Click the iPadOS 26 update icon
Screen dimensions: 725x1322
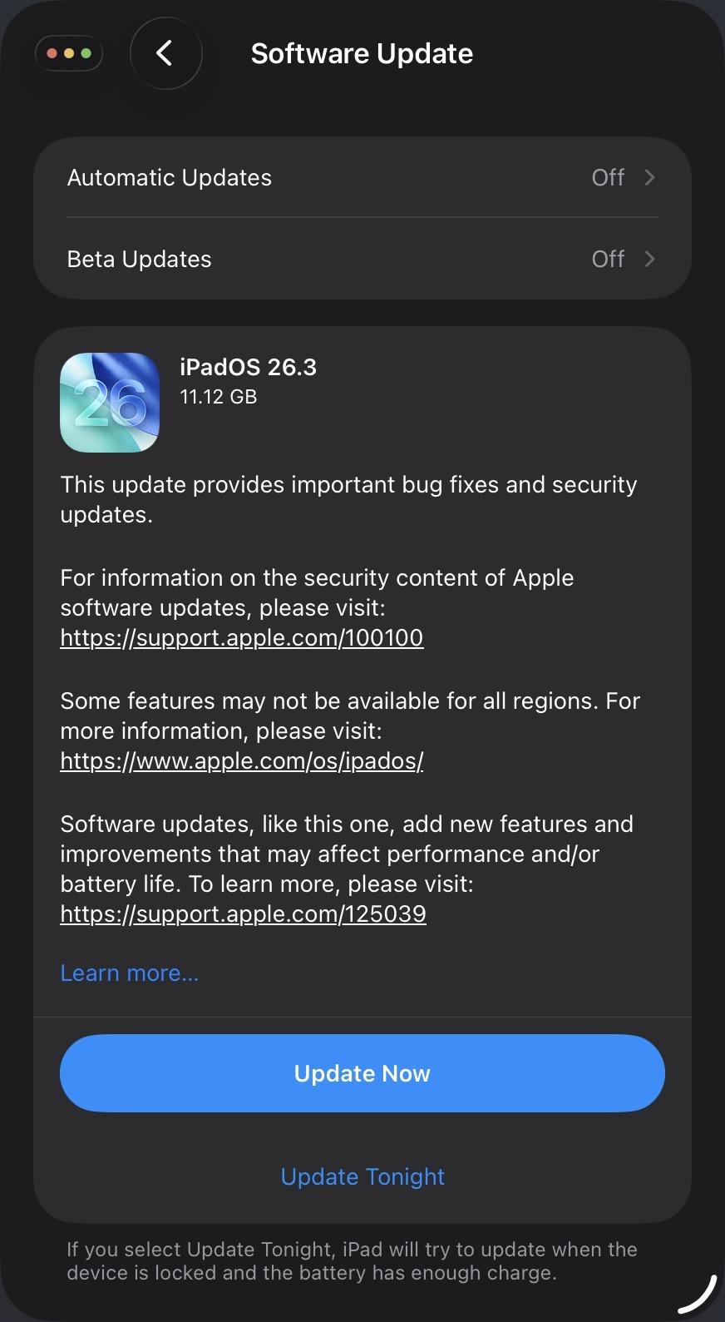[x=110, y=403]
